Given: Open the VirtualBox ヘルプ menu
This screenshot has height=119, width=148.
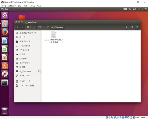Looking at the screenshot, I should tap(39, 6).
